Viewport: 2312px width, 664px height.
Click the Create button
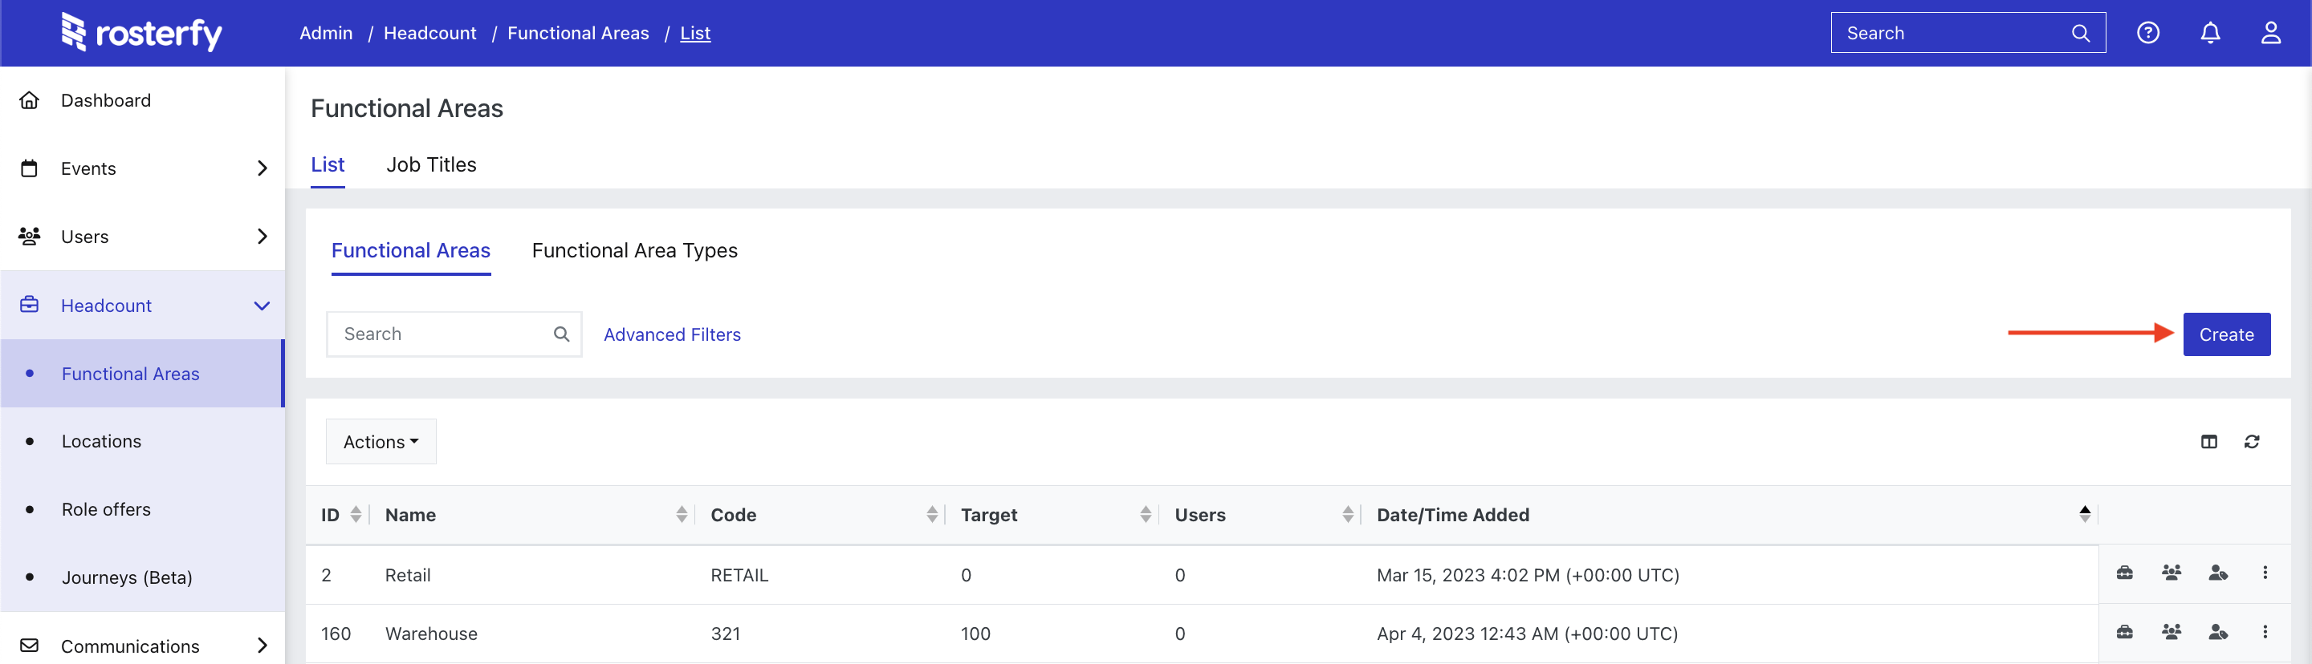click(2226, 334)
